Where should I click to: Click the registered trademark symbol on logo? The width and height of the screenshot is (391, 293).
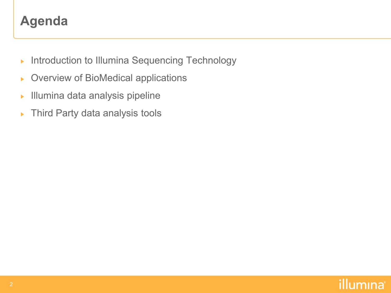(385, 282)
